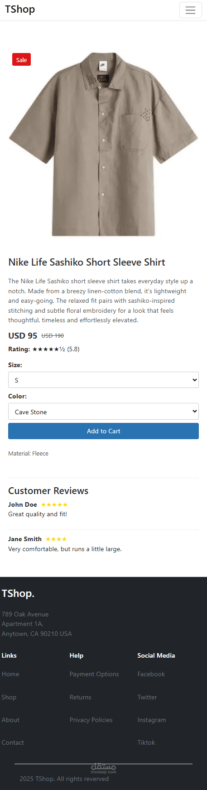Visit the Tiktok social link
Screen dimensions: 207x790
click(146, 742)
